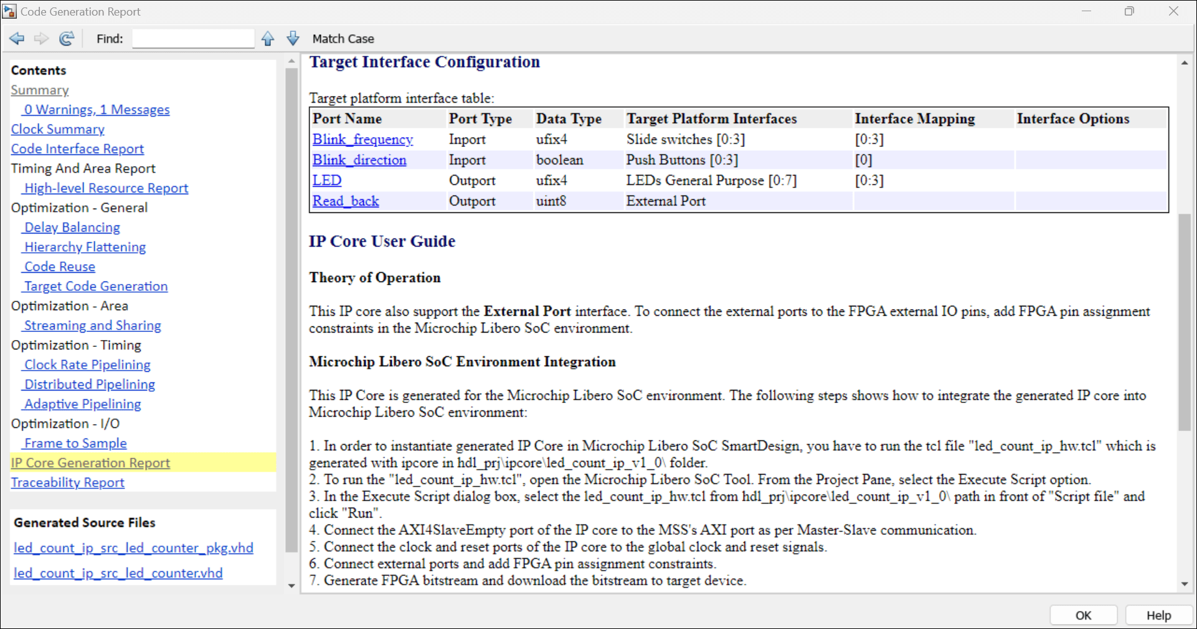Select the Code Interface Report entry
The width and height of the screenshot is (1197, 629).
(x=77, y=149)
